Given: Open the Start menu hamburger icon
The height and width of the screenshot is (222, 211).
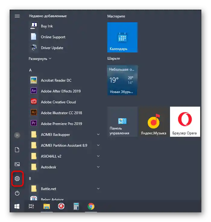Looking at the screenshot, I should point(17,16).
